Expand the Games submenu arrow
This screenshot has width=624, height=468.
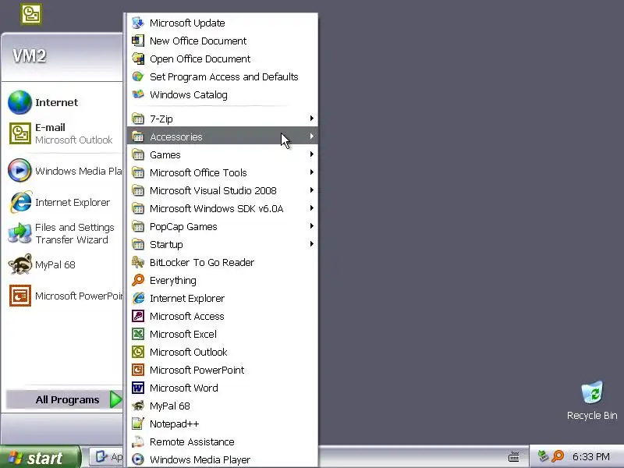311,154
